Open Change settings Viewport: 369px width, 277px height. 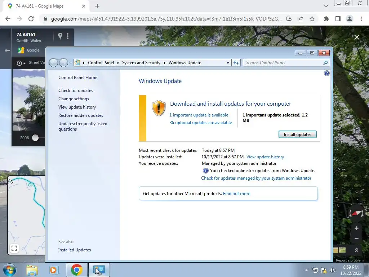tap(74, 99)
